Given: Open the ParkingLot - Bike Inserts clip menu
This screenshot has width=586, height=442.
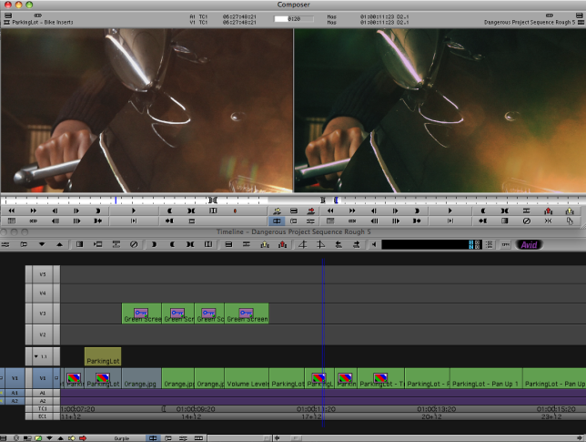Looking at the screenshot, I should point(43,23).
